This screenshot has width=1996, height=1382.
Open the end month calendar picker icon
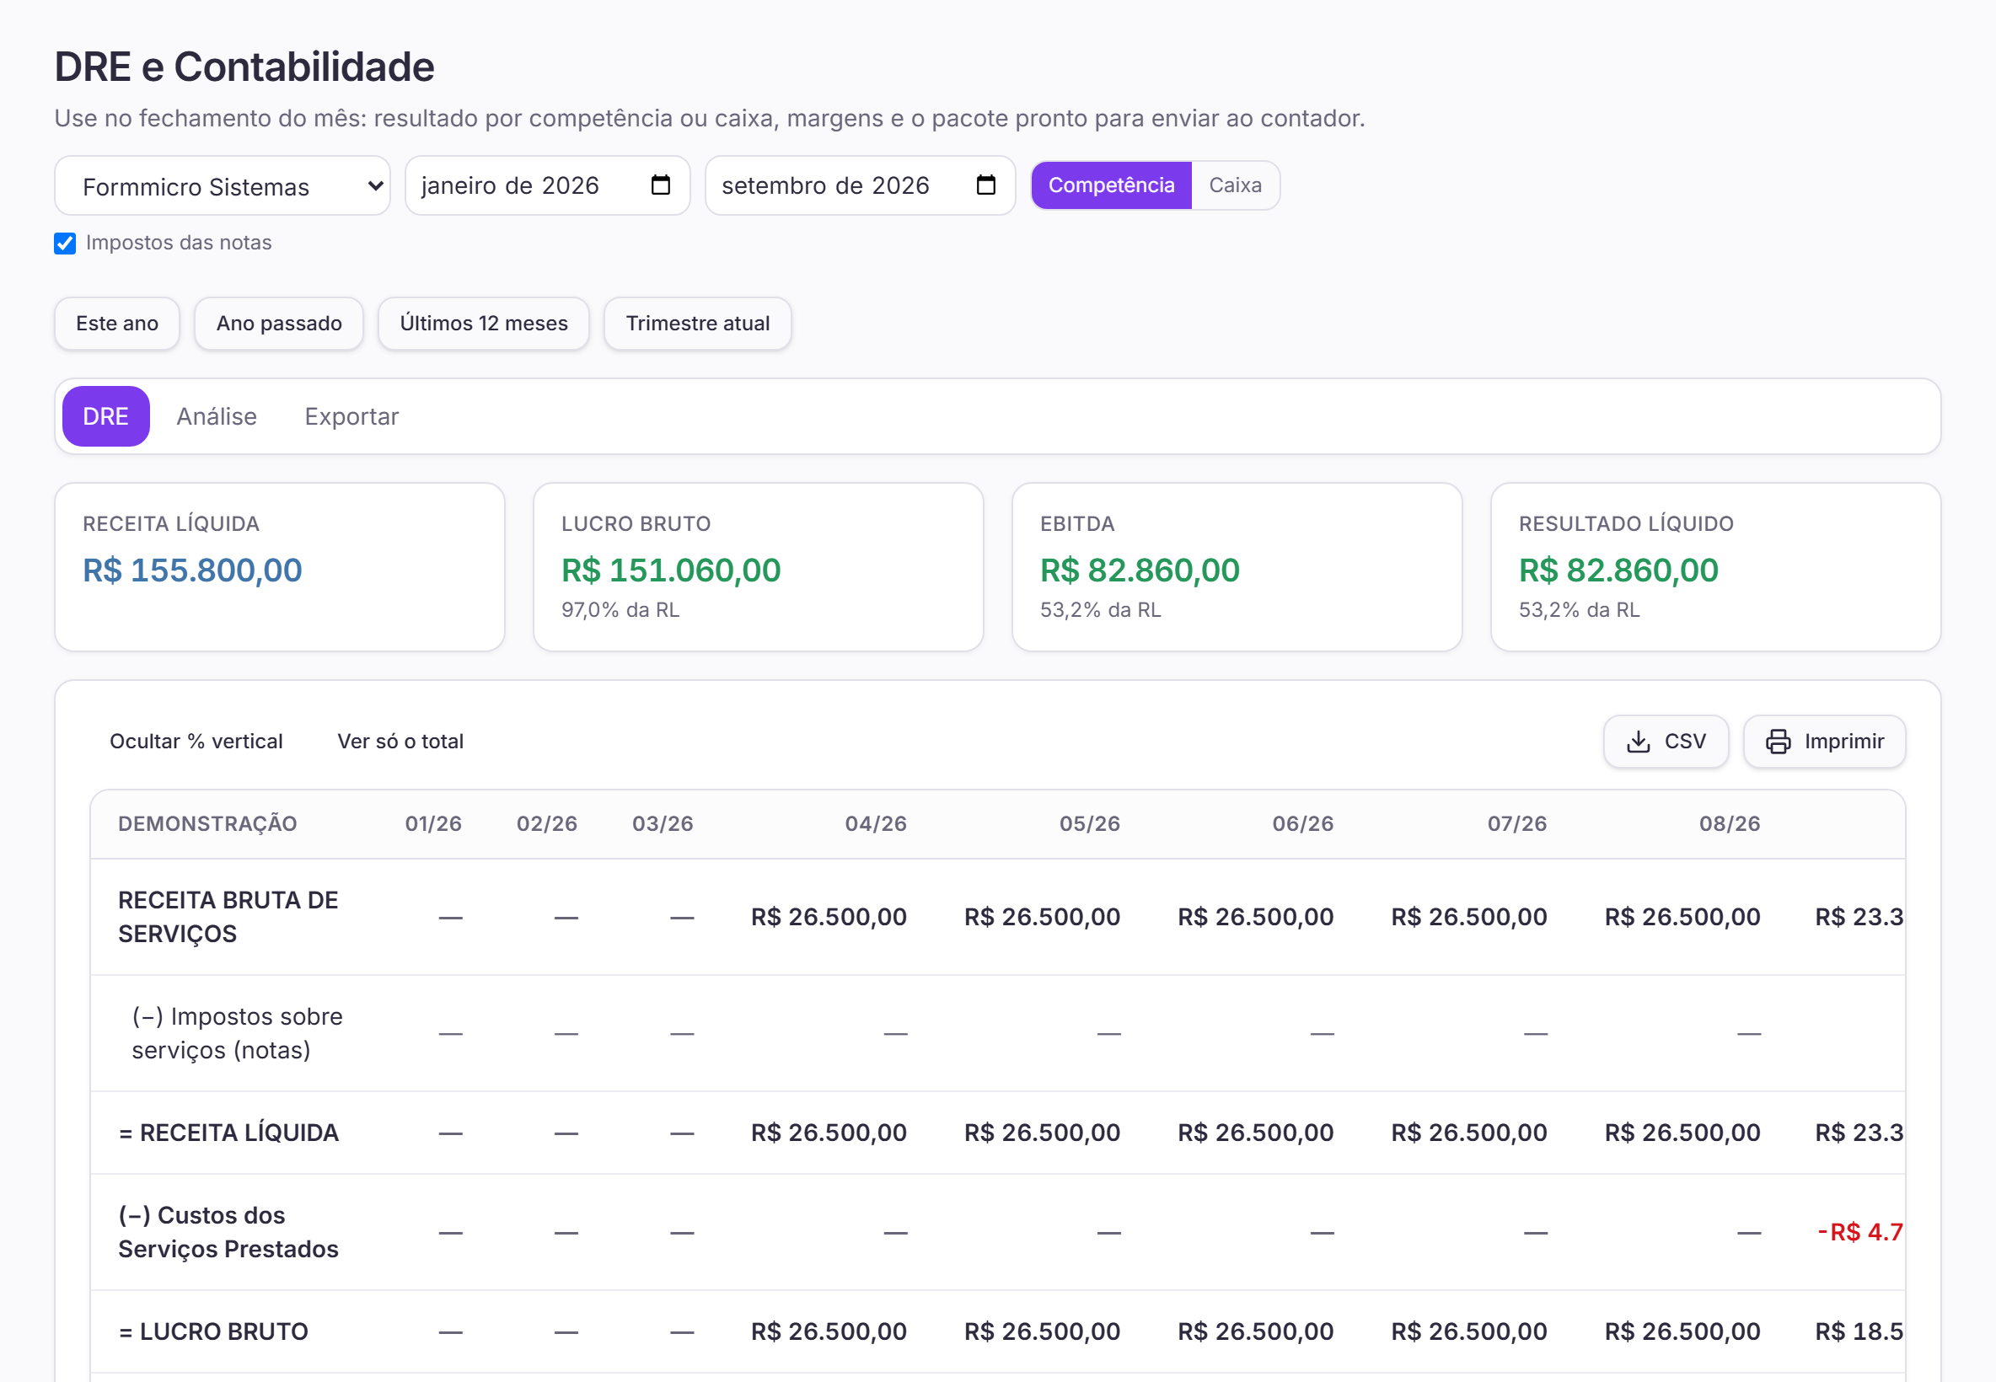coord(985,185)
